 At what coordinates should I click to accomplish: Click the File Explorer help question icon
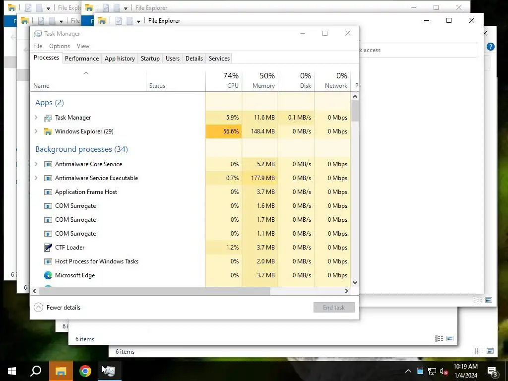[x=491, y=47]
